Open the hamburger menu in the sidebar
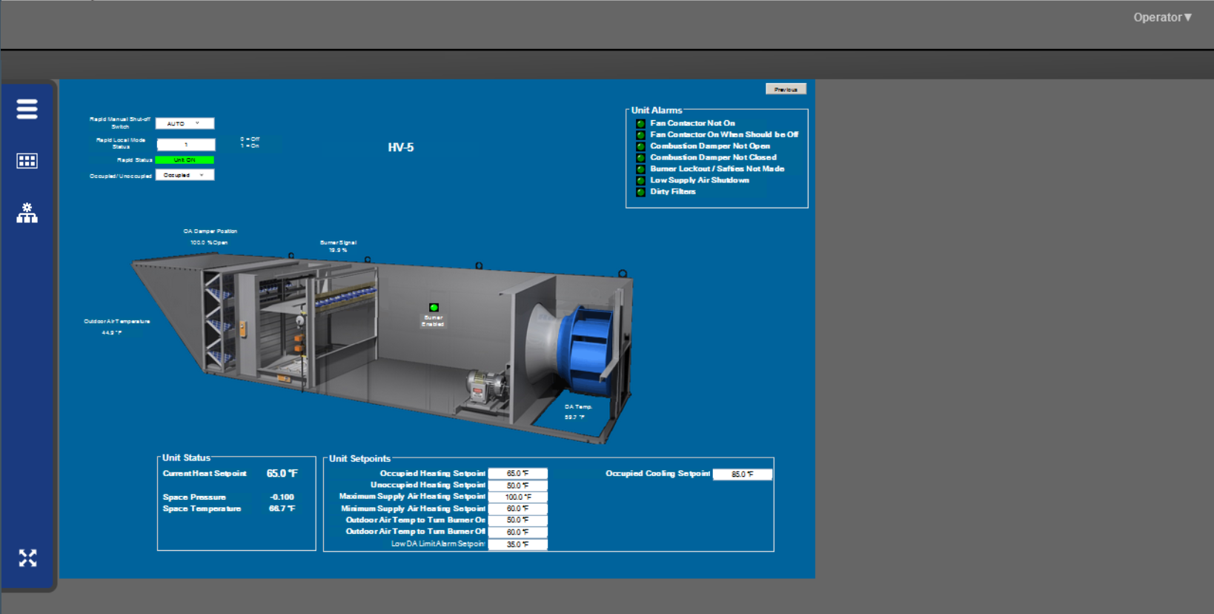This screenshot has height=614, width=1214. point(27,109)
